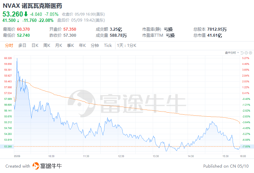This screenshot has height=173, width=254.
Task: Click the -7.05% change value in header
Action: point(51,14)
